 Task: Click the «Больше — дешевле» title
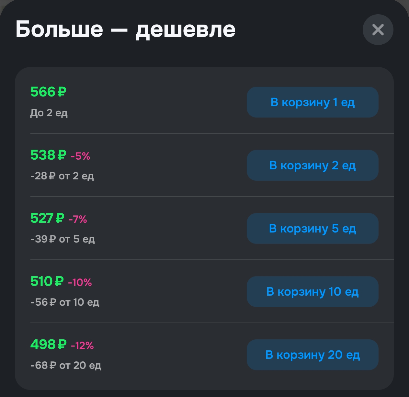pyautogui.click(x=126, y=29)
